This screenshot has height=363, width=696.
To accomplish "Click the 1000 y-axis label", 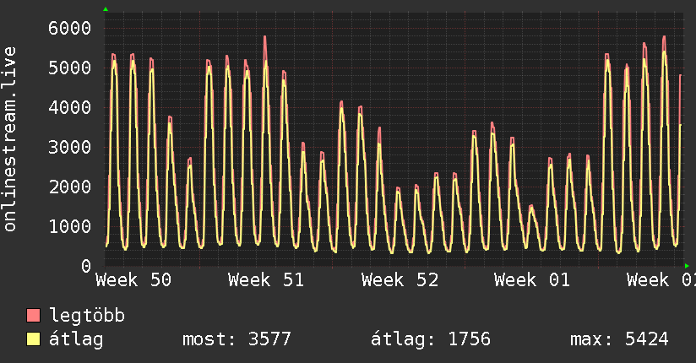I will 70,226.
